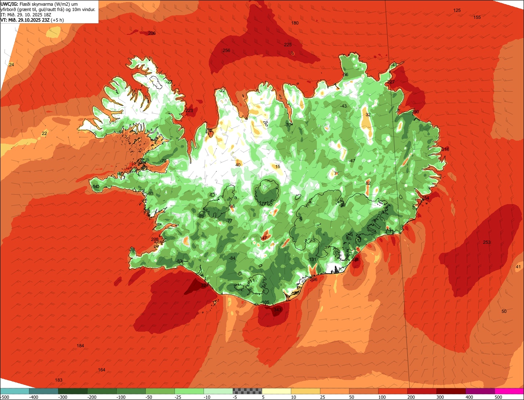Click the map value -131
The width and height of the screenshot is (524, 400).
coord(312,260)
